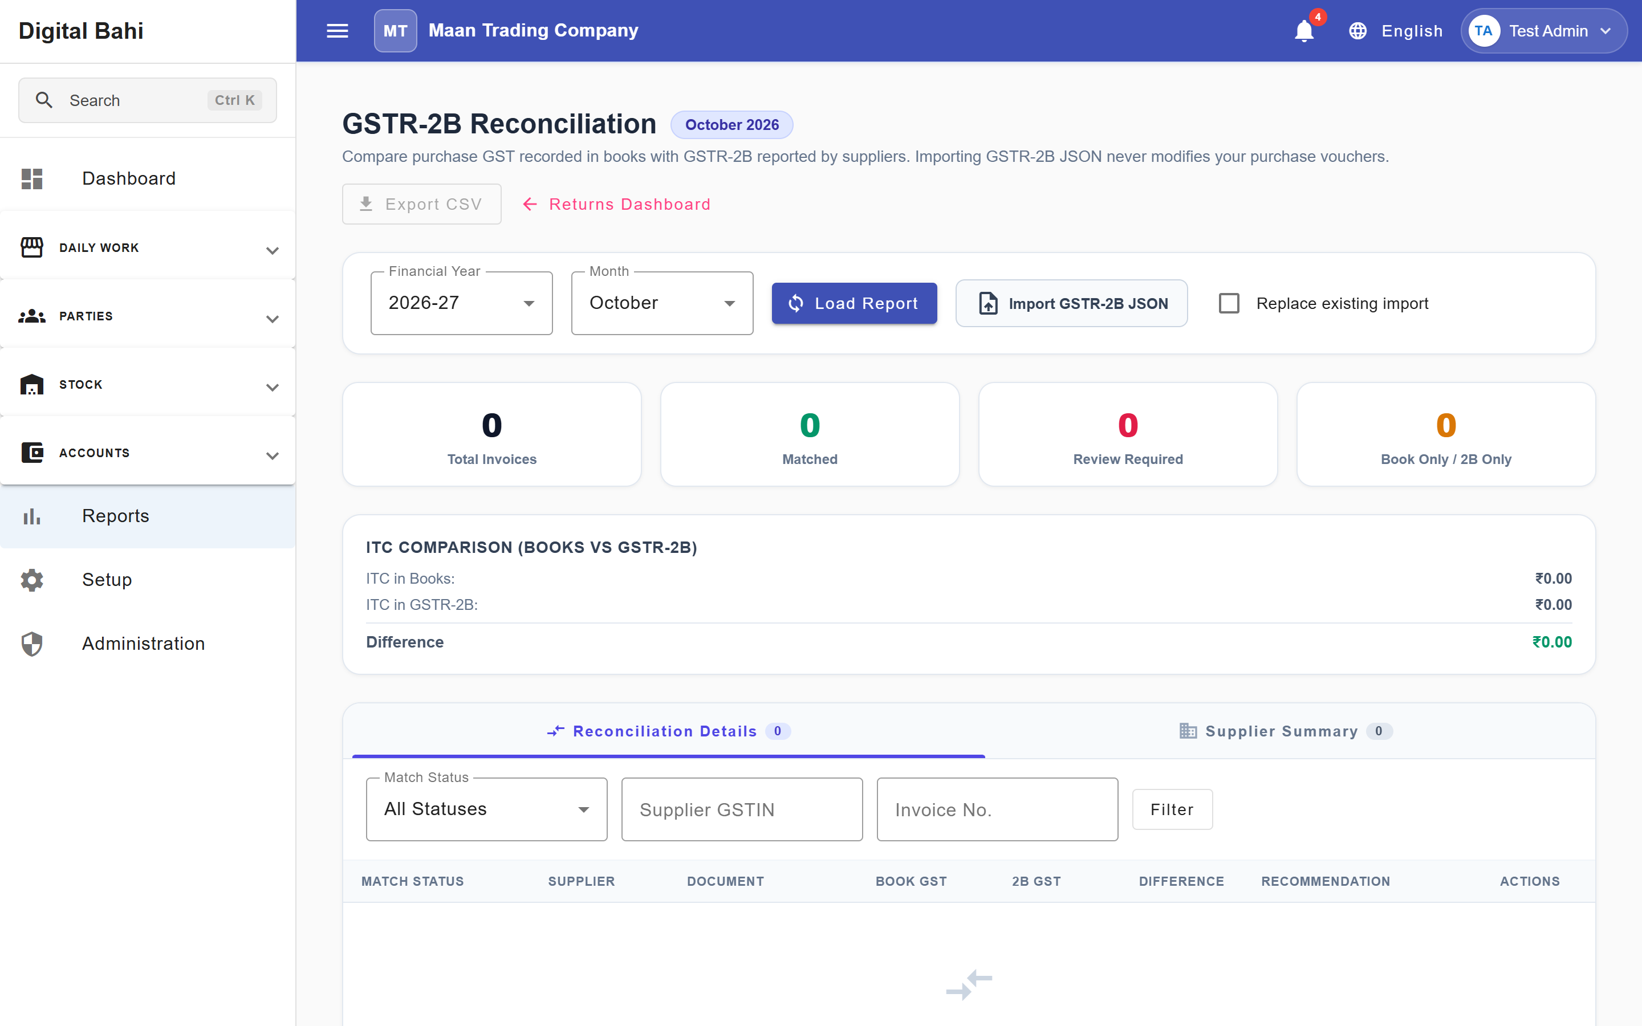Toggle the hamburger menu icon
This screenshot has height=1026, width=1642.
(337, 31)
